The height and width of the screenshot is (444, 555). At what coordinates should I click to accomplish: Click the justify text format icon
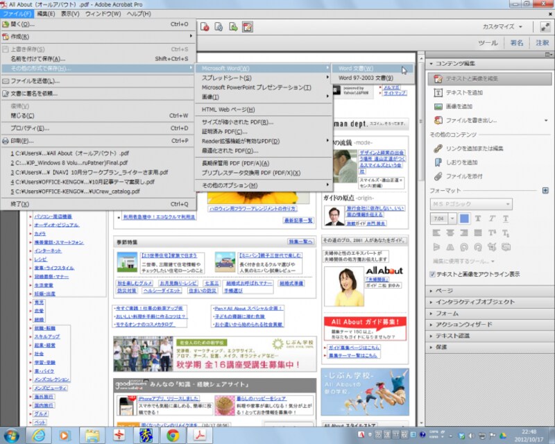[478, 232]
